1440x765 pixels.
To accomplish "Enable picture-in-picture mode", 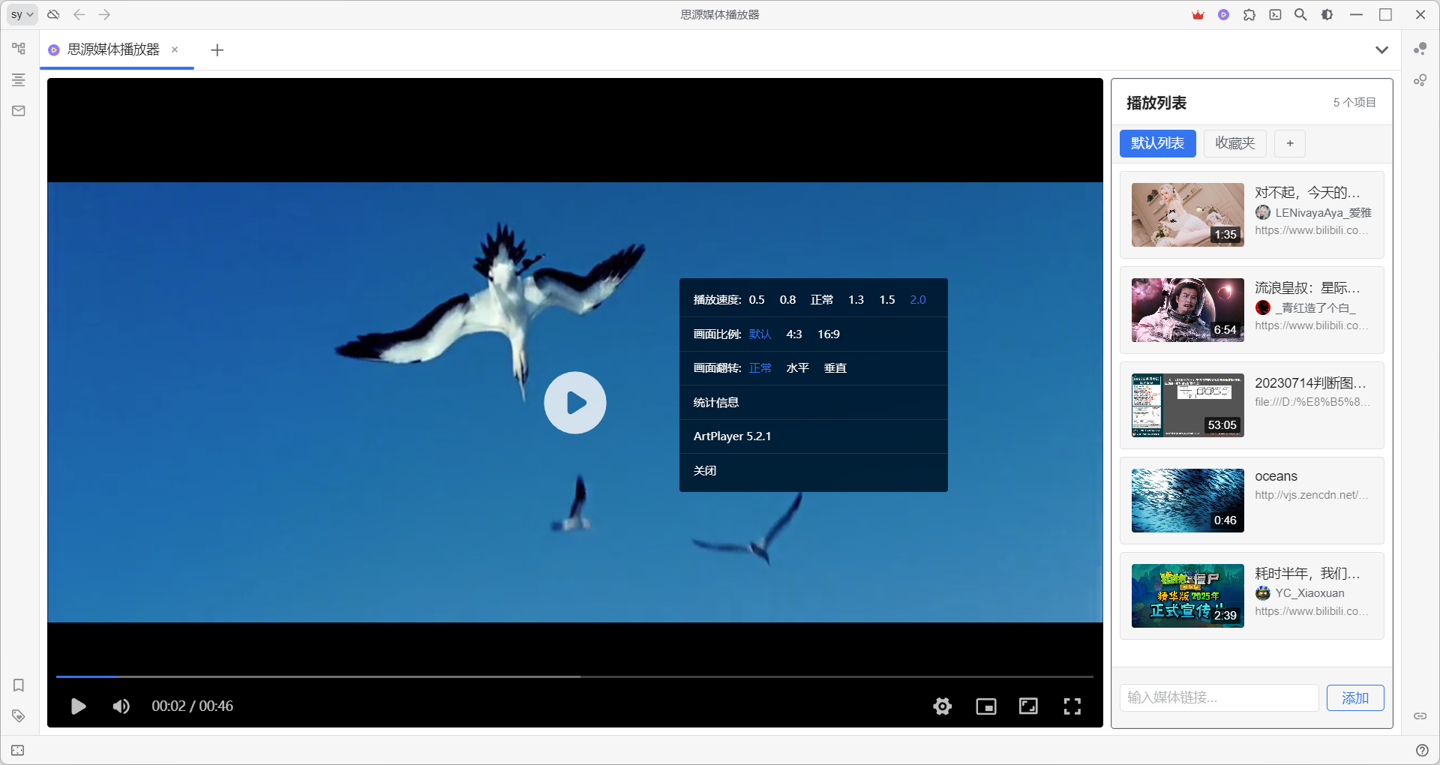I will pyautogui.click(x=985, y=706).
